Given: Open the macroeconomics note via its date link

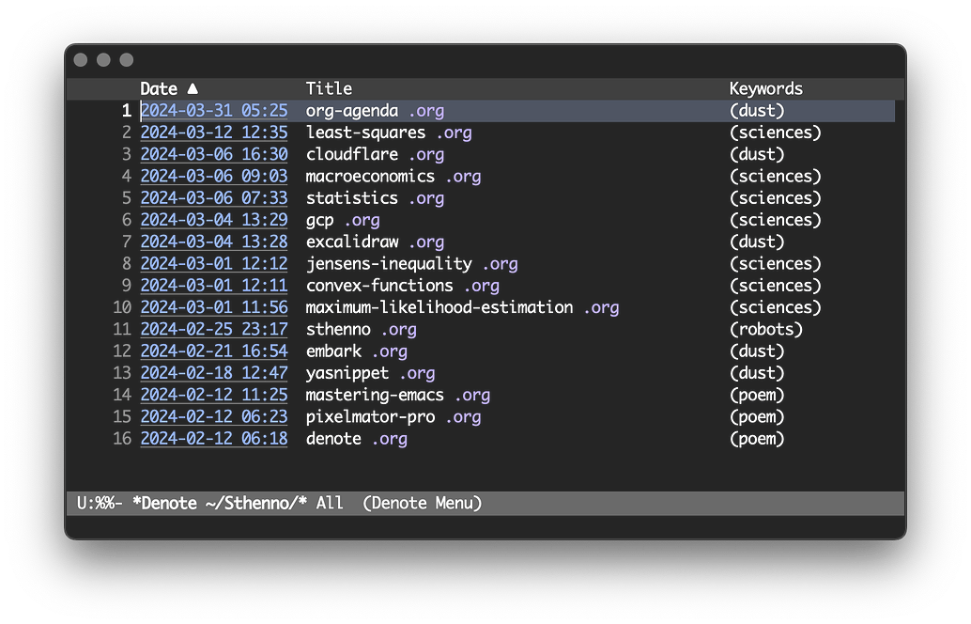Looking at the screenshot, I should [x=213, y=176].
